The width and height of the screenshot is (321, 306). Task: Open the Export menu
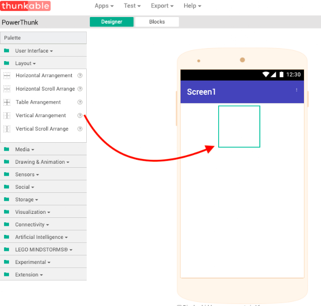(162, 6)
